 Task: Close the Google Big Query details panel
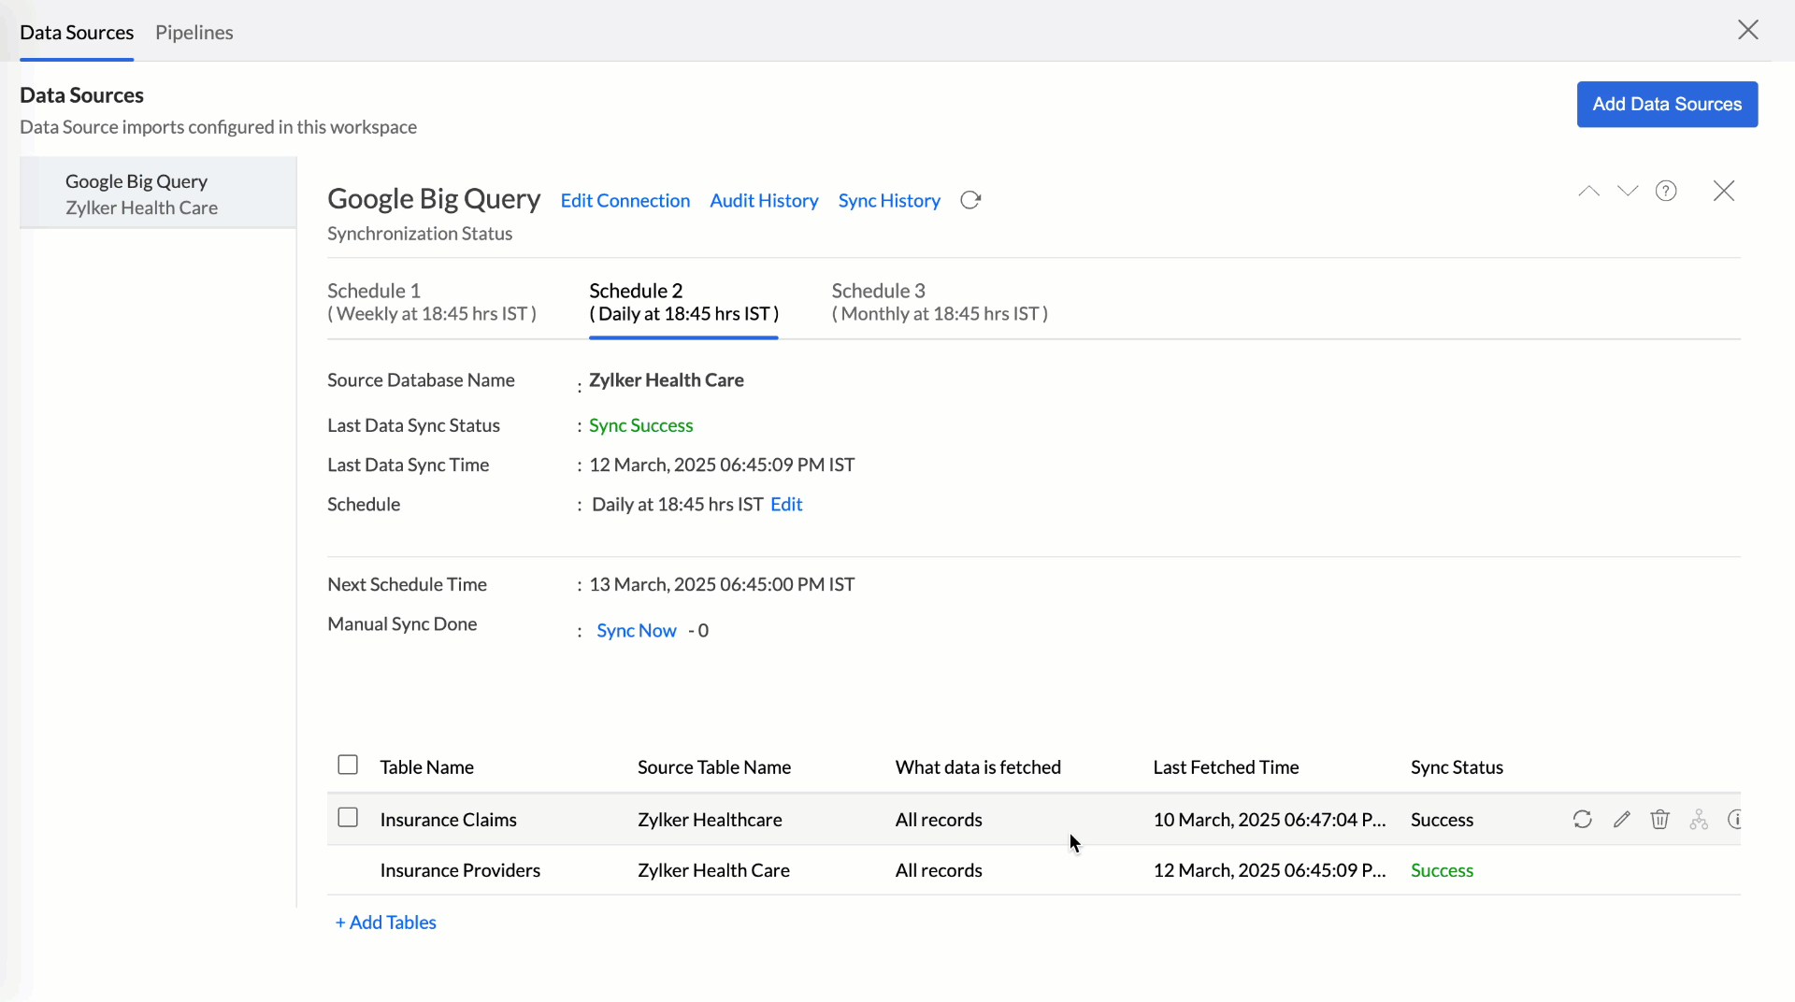coord(1723,191)
